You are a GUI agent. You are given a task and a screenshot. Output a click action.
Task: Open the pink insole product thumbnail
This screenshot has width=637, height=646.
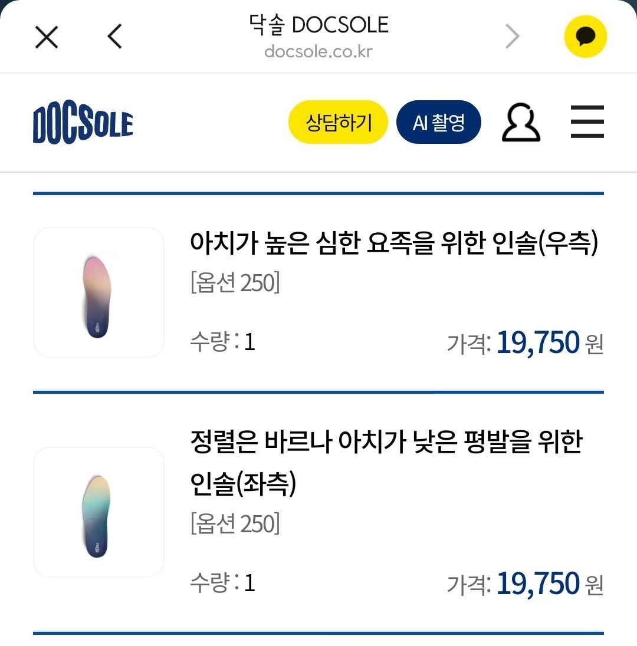pyautogui.click(x=98, y=292)
